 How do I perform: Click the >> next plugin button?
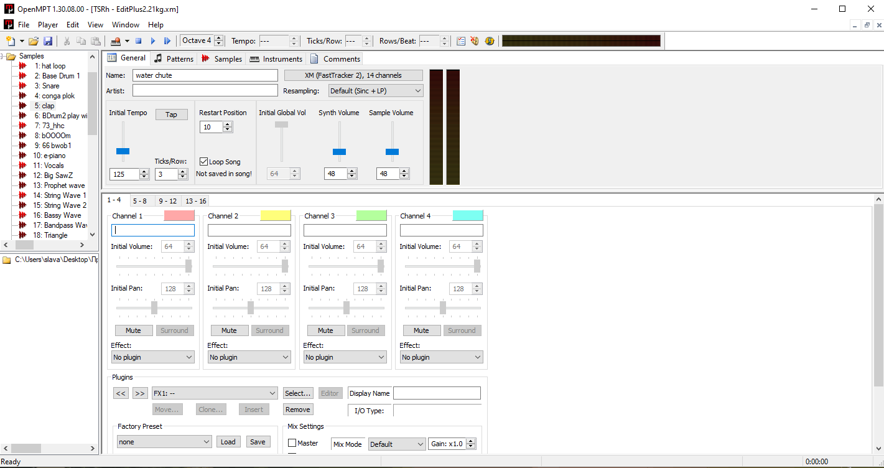140,393
